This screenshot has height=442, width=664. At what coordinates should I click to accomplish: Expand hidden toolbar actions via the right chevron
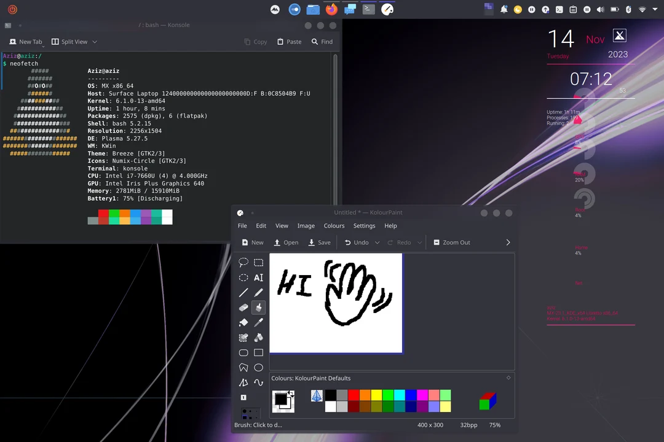point(508,242)
